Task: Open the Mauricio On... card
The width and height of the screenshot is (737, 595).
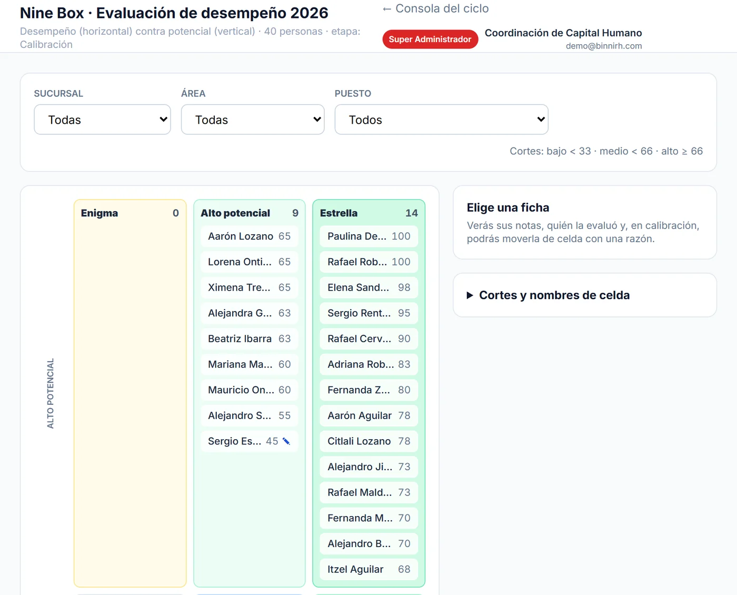Action: tap(250, 390)
